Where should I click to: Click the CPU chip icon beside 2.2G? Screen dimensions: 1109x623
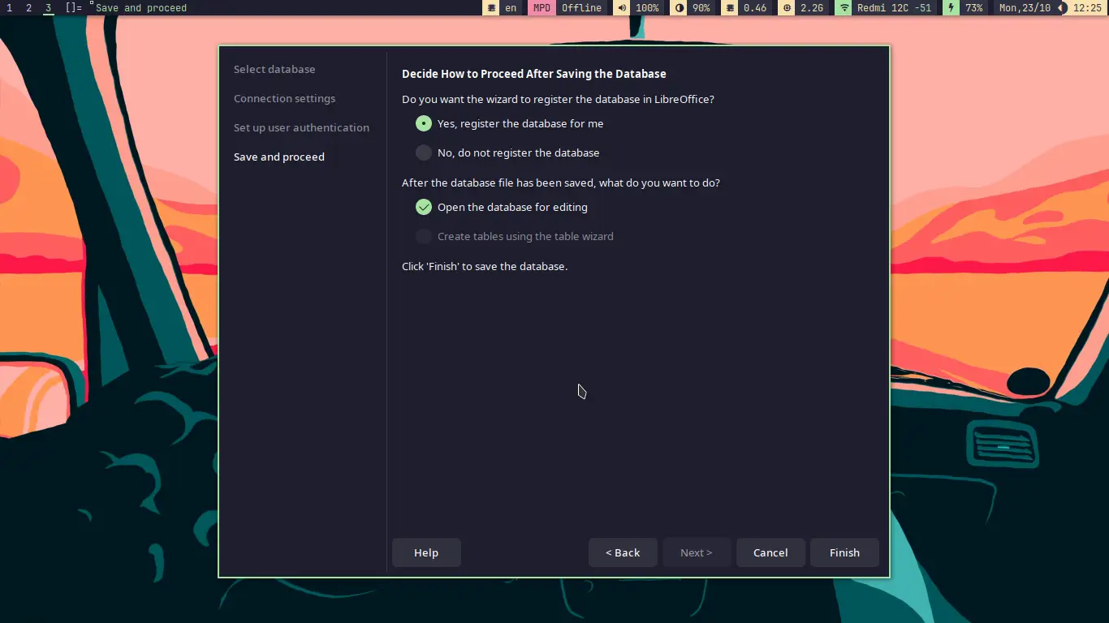[x=787, y=8]
